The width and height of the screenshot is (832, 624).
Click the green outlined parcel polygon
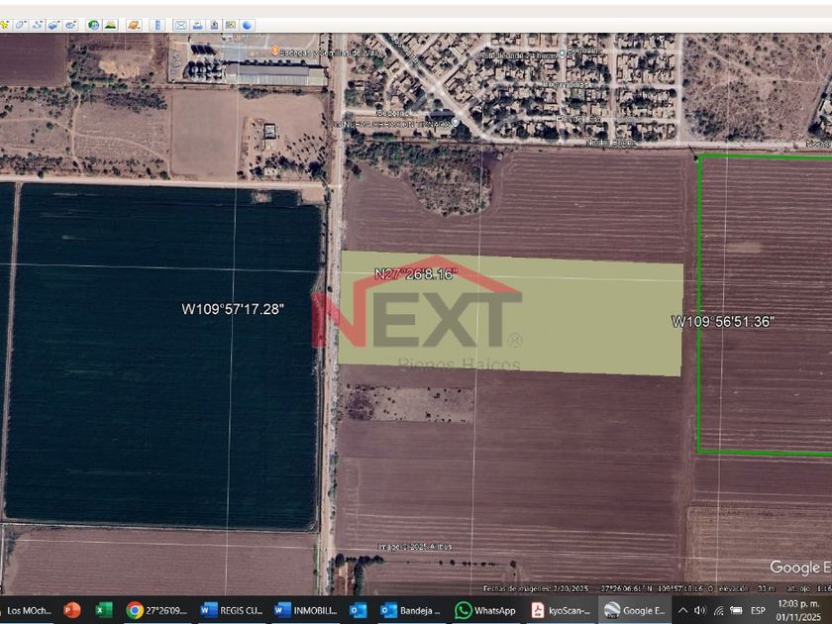pyautogui.click(x=764, y=305)
